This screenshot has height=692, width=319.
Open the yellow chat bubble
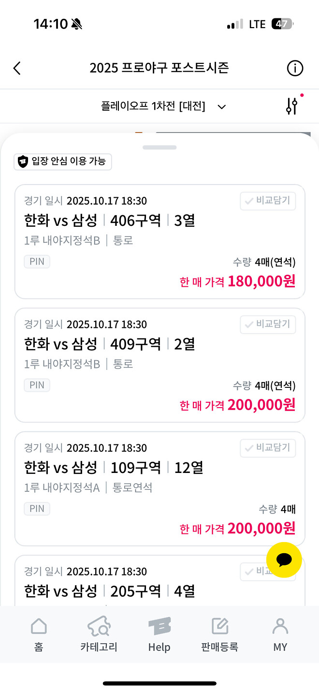pyautogui.click(x=284, y=559)
